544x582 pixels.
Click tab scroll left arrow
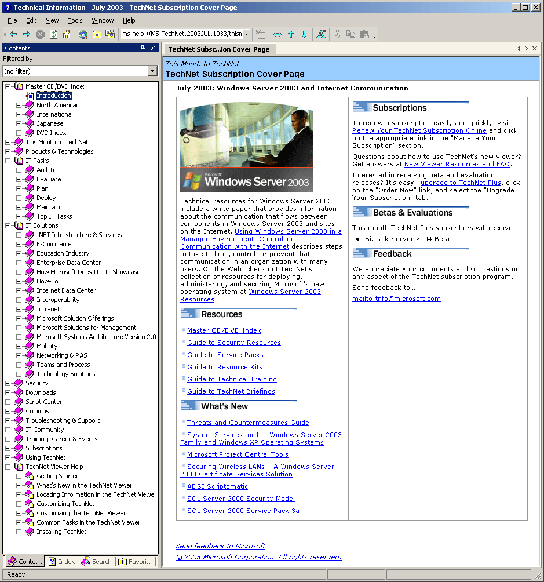(519, 48)
